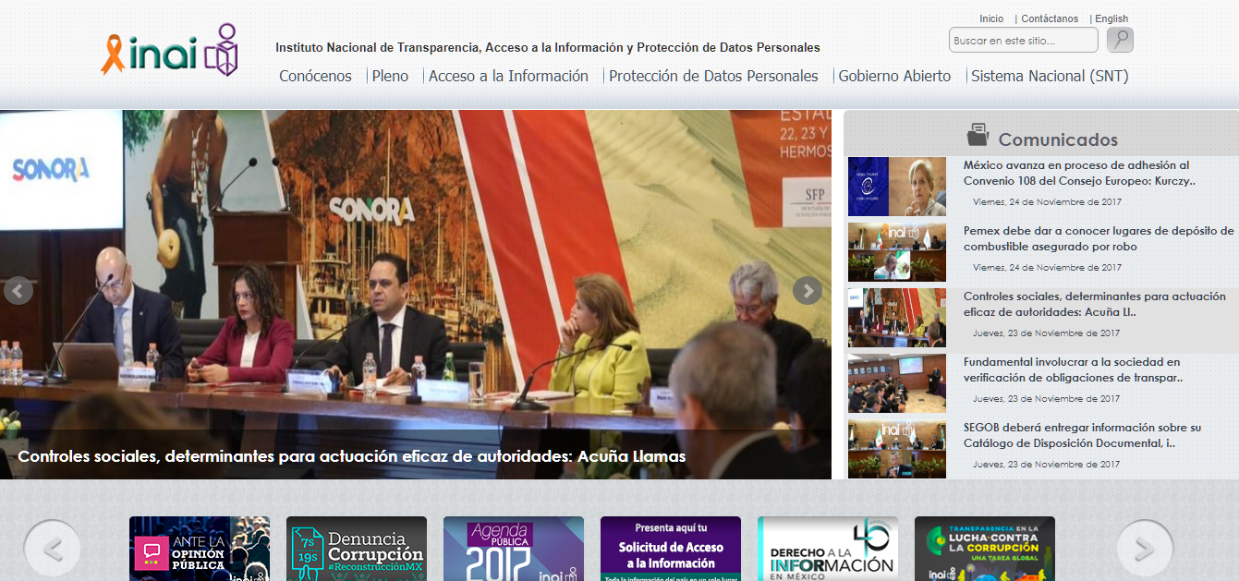Open the Gobierno Abierto menu
1239x581 pixels.
894,77
